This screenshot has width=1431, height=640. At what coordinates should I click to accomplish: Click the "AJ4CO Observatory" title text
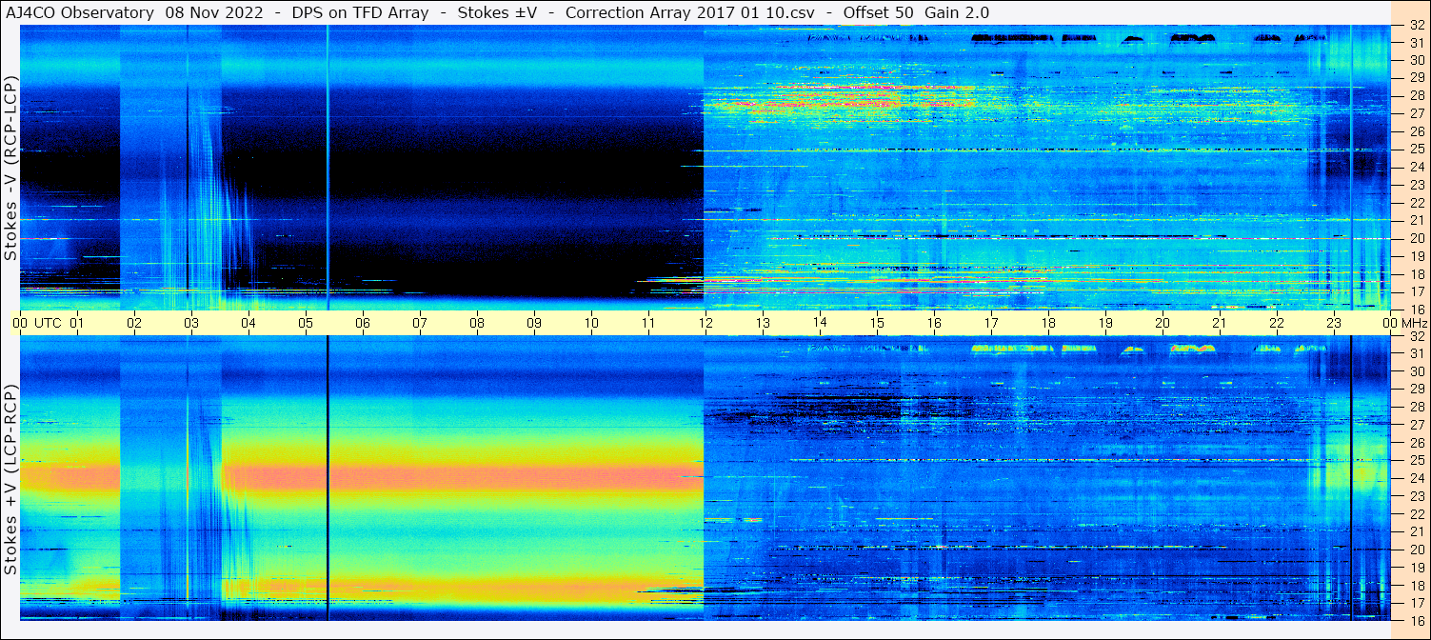coord(79,13)
